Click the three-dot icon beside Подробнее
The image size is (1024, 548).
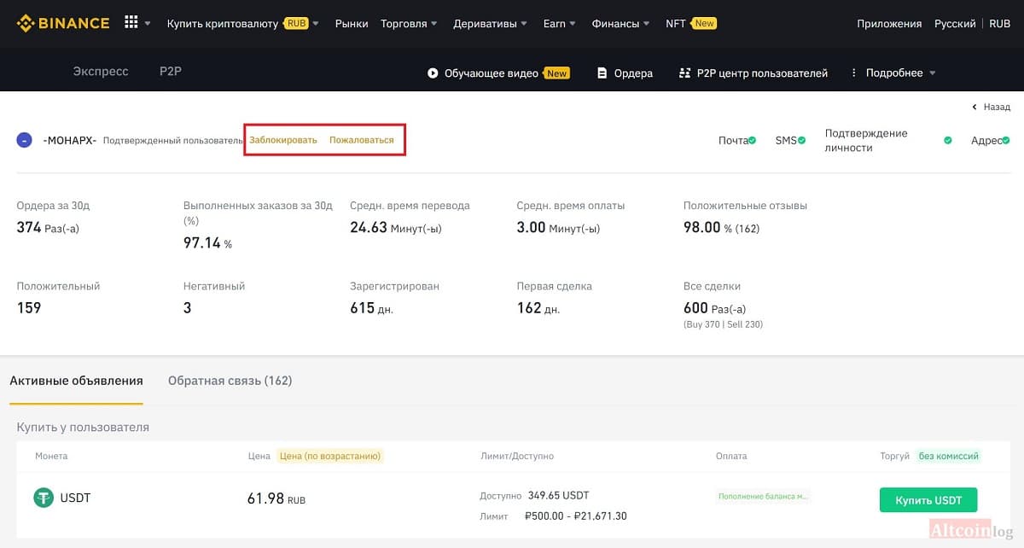853,73
